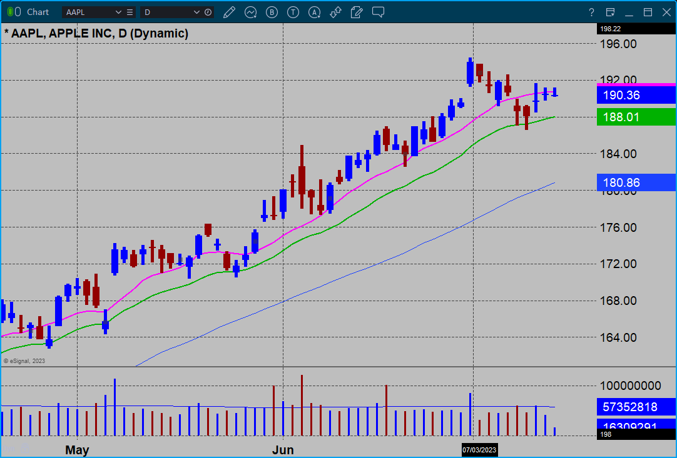Screen dimensions: 677x458
Task: Click the up-down arrows trade icon
Action: 335,12
